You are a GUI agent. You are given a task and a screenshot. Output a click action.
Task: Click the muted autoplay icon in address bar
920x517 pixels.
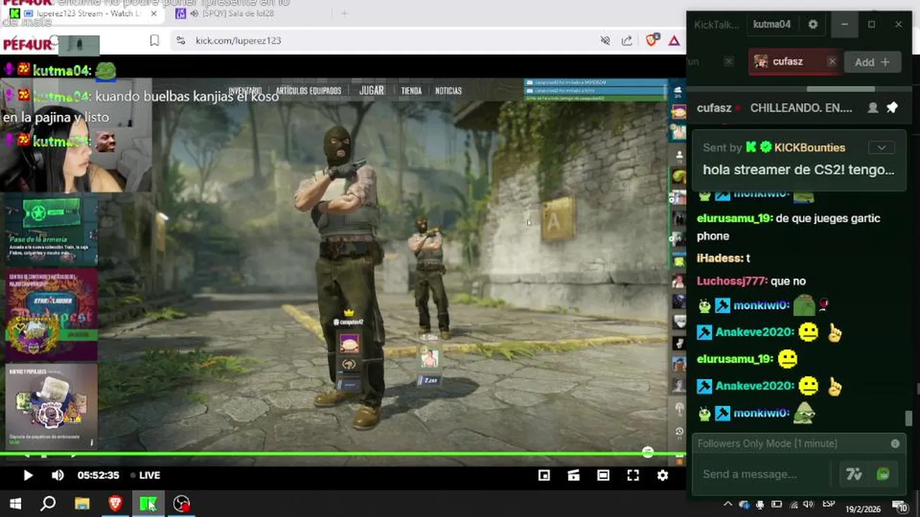point(605,41)
